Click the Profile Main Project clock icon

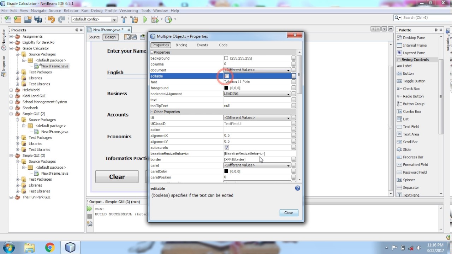[x=168, y=19]
